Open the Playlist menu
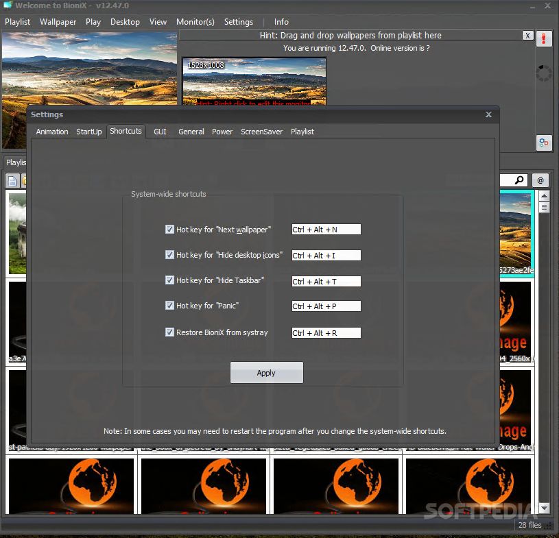 [17, 22]
